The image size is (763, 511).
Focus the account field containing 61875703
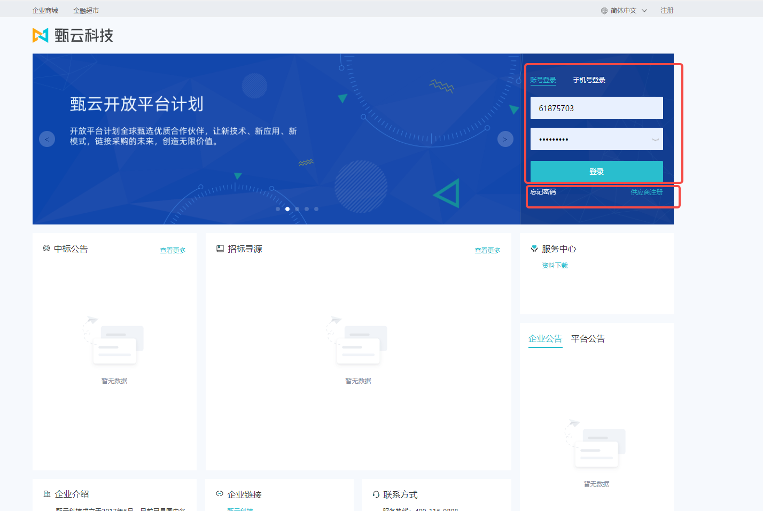tap(596, 108)
